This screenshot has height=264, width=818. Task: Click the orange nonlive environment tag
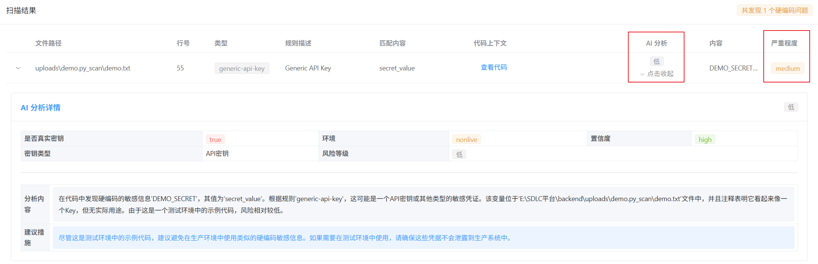click(x=466, y=140)
